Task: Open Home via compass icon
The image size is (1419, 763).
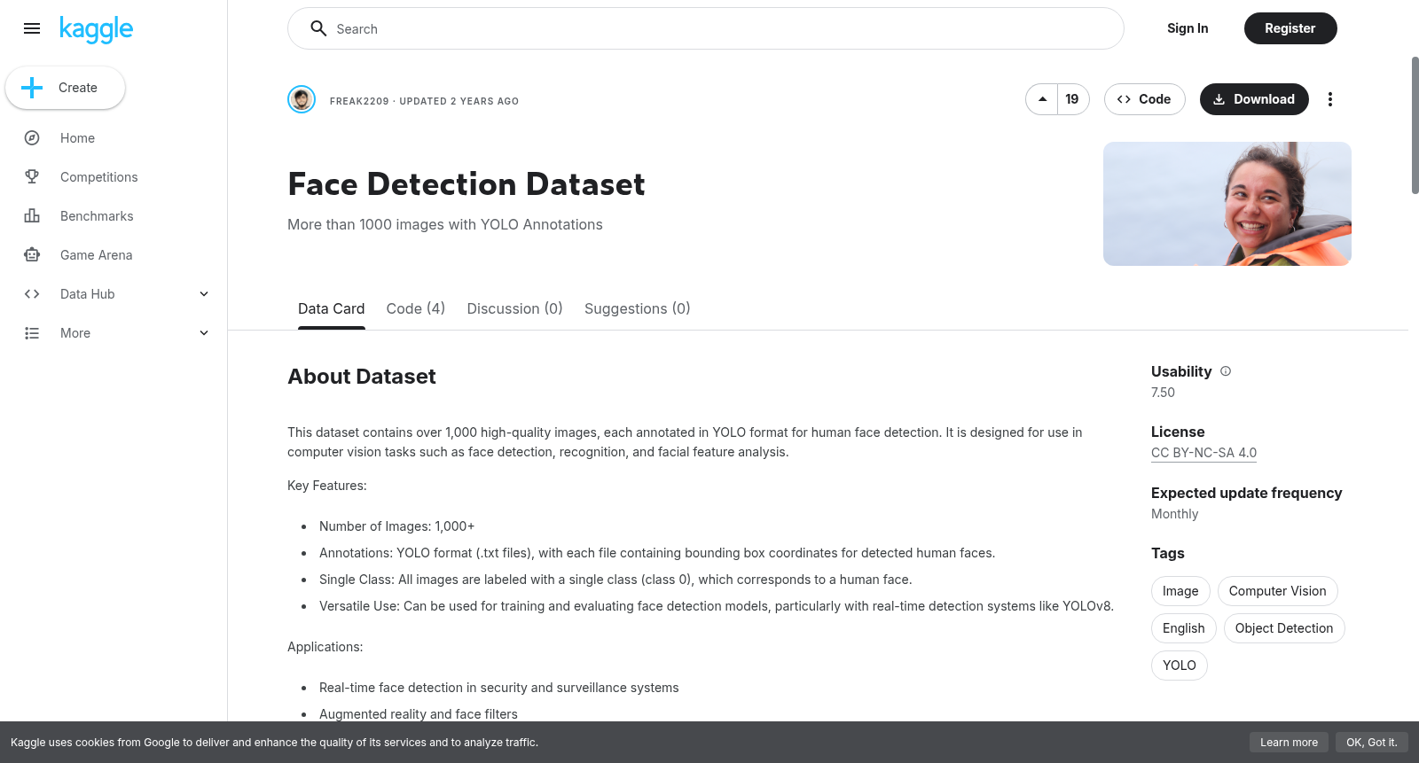Action: [x=32, y=138]
